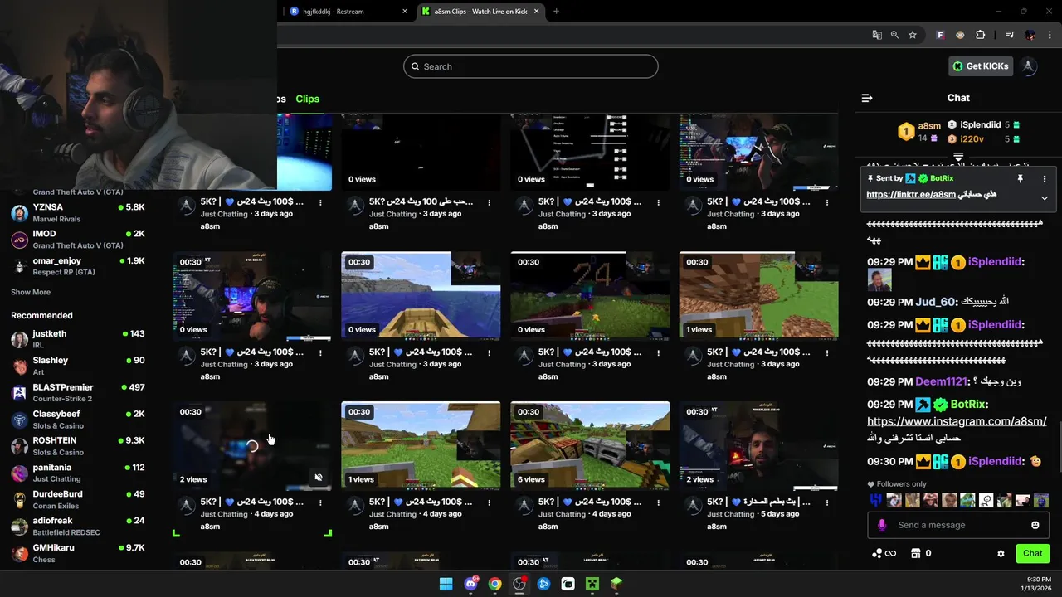Image resolution: width=1062 pixels, height=597 pixels.
Task: Open options menu for 1 views dirt clip
Action: (x=827, y=352)
